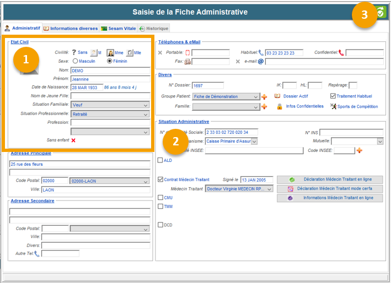Screen dimensions: 391x283
Task: Click the Infos Confidentielles padlock icon
Action: [280, 106]
